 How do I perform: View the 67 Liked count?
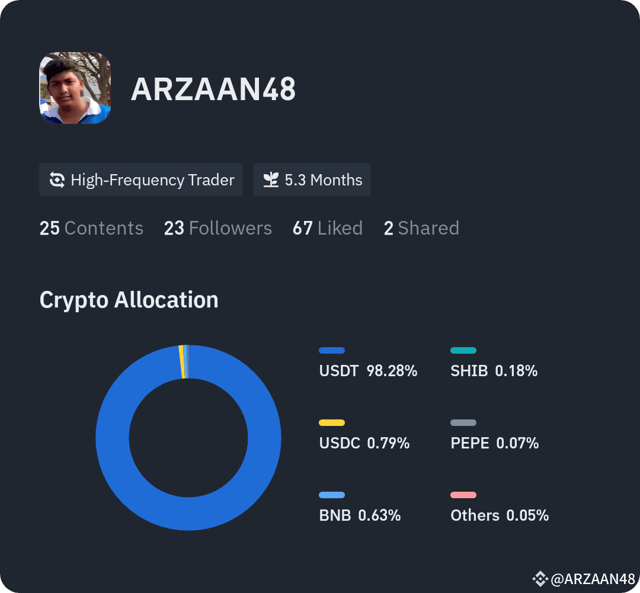click(x=328, y=228)
